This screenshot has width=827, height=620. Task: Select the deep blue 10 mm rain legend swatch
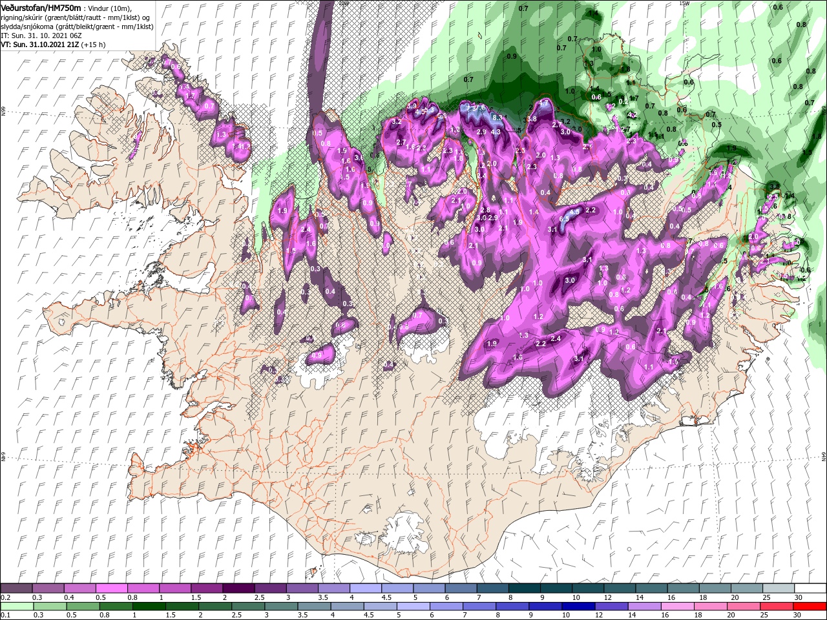point(578,606)
